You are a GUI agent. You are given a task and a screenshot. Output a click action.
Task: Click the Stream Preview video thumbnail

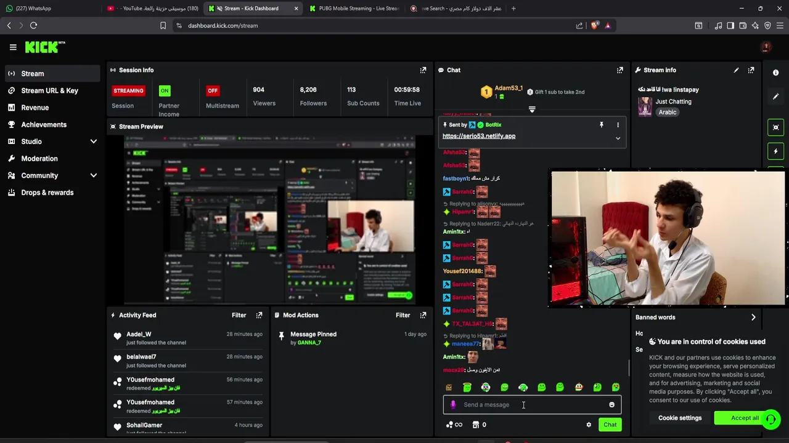point(270,220)
